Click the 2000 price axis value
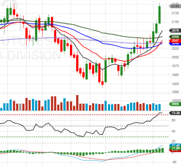Viewport: 181px width, 165px height. 175,57
